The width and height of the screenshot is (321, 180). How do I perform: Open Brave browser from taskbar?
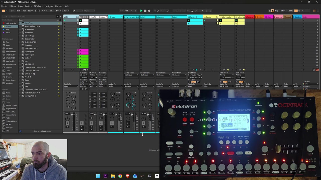click(127, 176)
